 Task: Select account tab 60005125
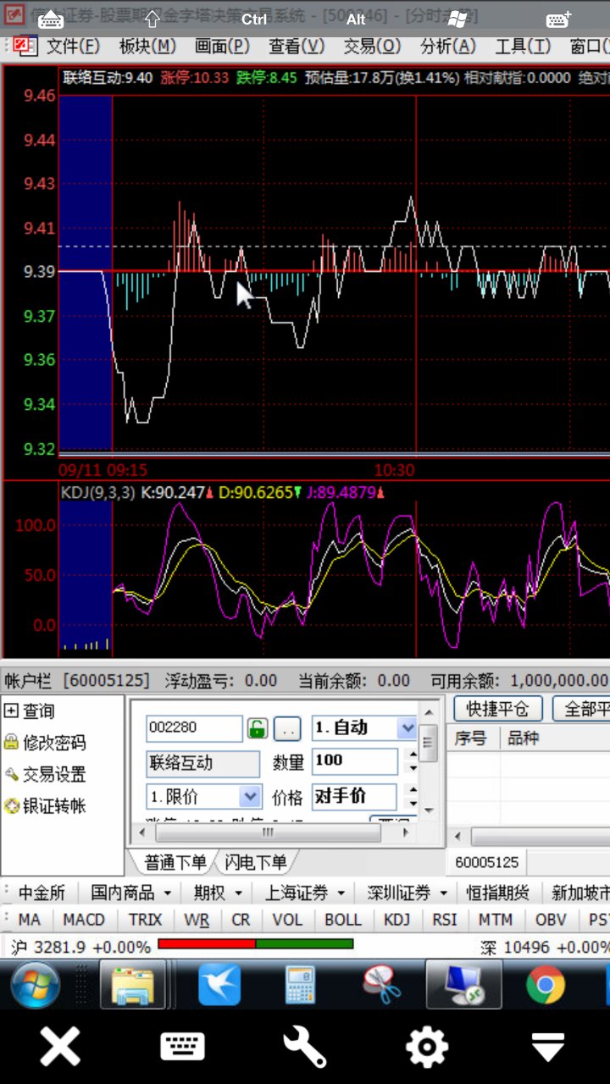(486, 862)
